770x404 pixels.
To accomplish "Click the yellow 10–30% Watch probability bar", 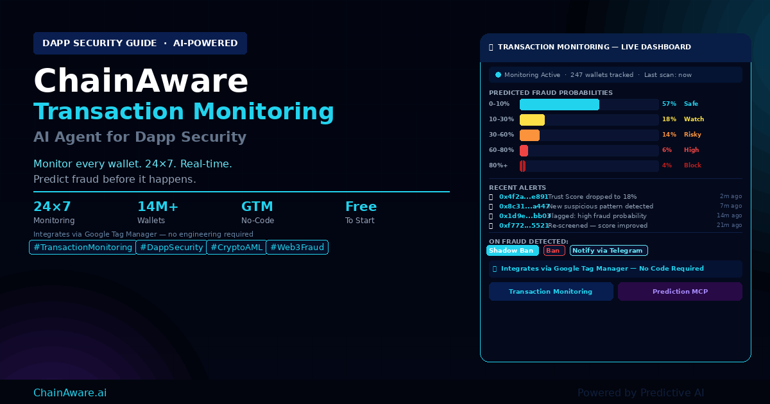I will click(532, 120).
